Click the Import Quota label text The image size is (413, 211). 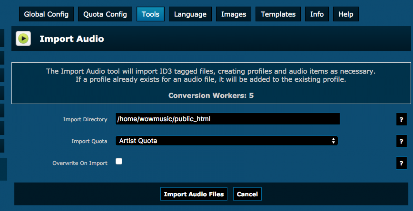[89, 141]
